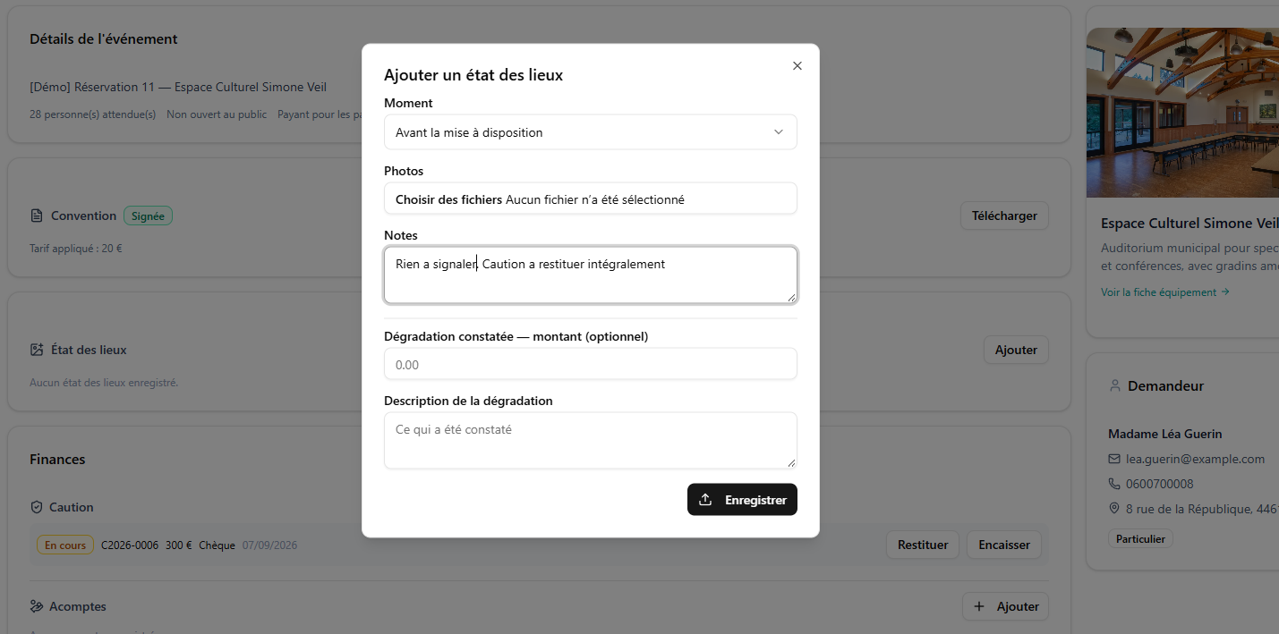Click the Dégradation constatée montant field
1279x634 pixels.
pyautogui.click(x=590, y=364)
